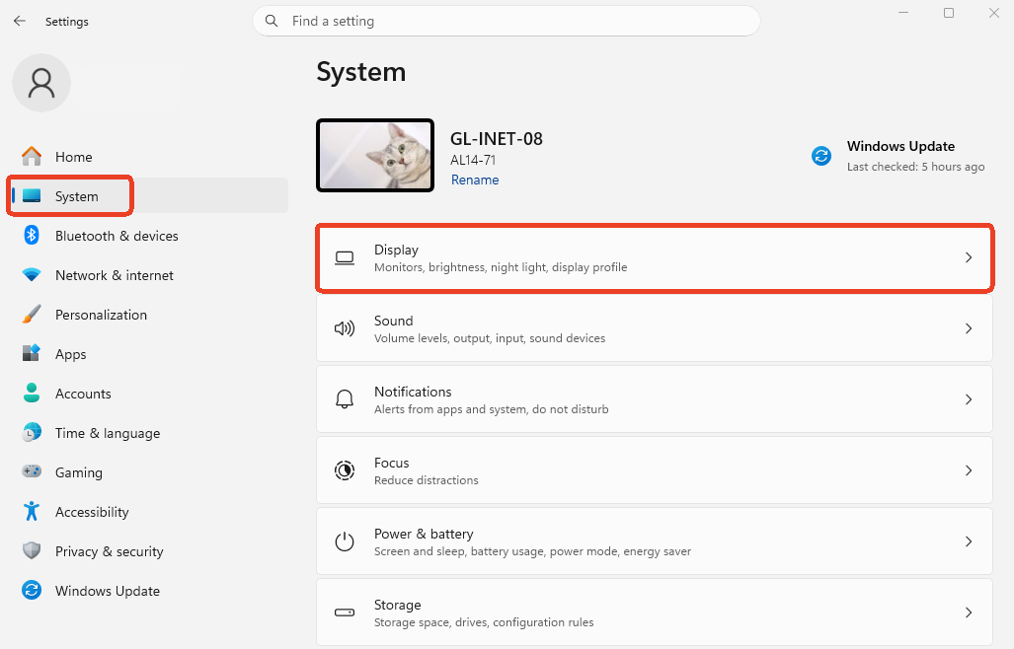Click the Bluetooth icon in the sidebar
The image size is (1014, 649).
click(31, 235)
